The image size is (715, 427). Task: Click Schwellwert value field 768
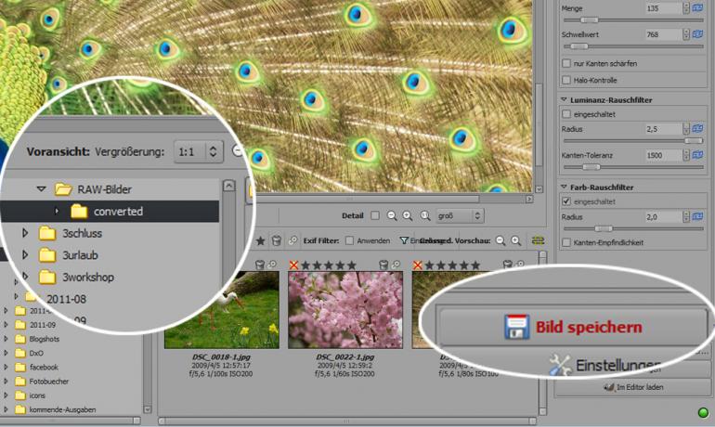[663, 34]
